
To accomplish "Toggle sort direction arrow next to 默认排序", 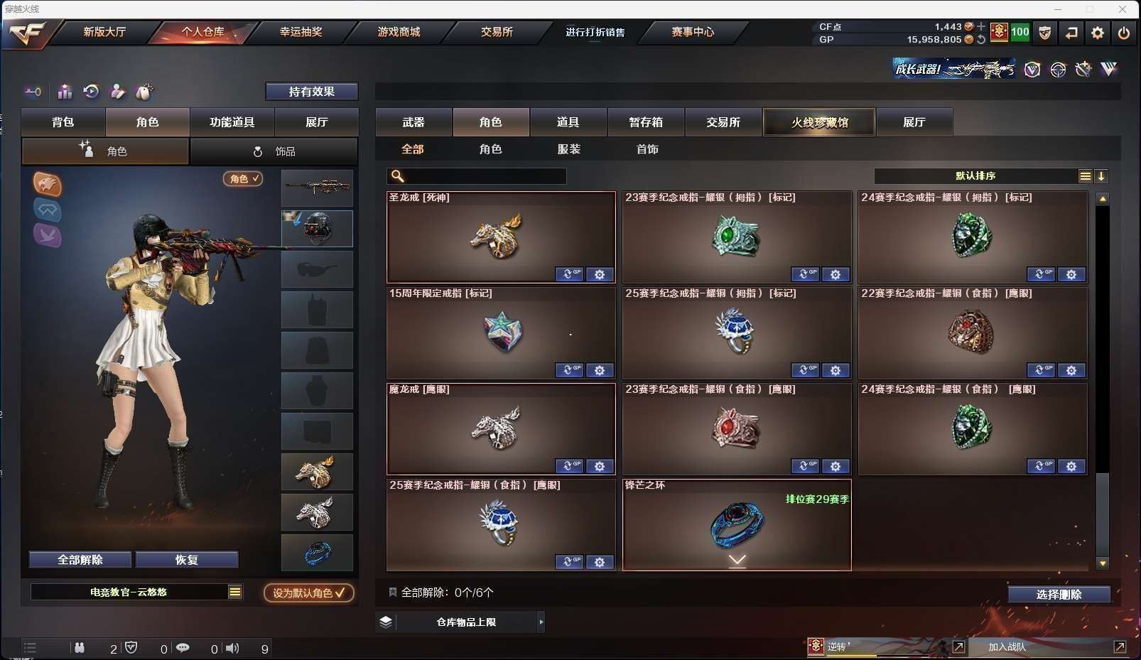I will coord(1101,176).
